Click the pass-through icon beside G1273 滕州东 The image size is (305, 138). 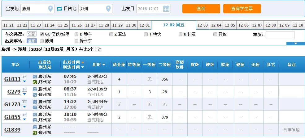35,102
